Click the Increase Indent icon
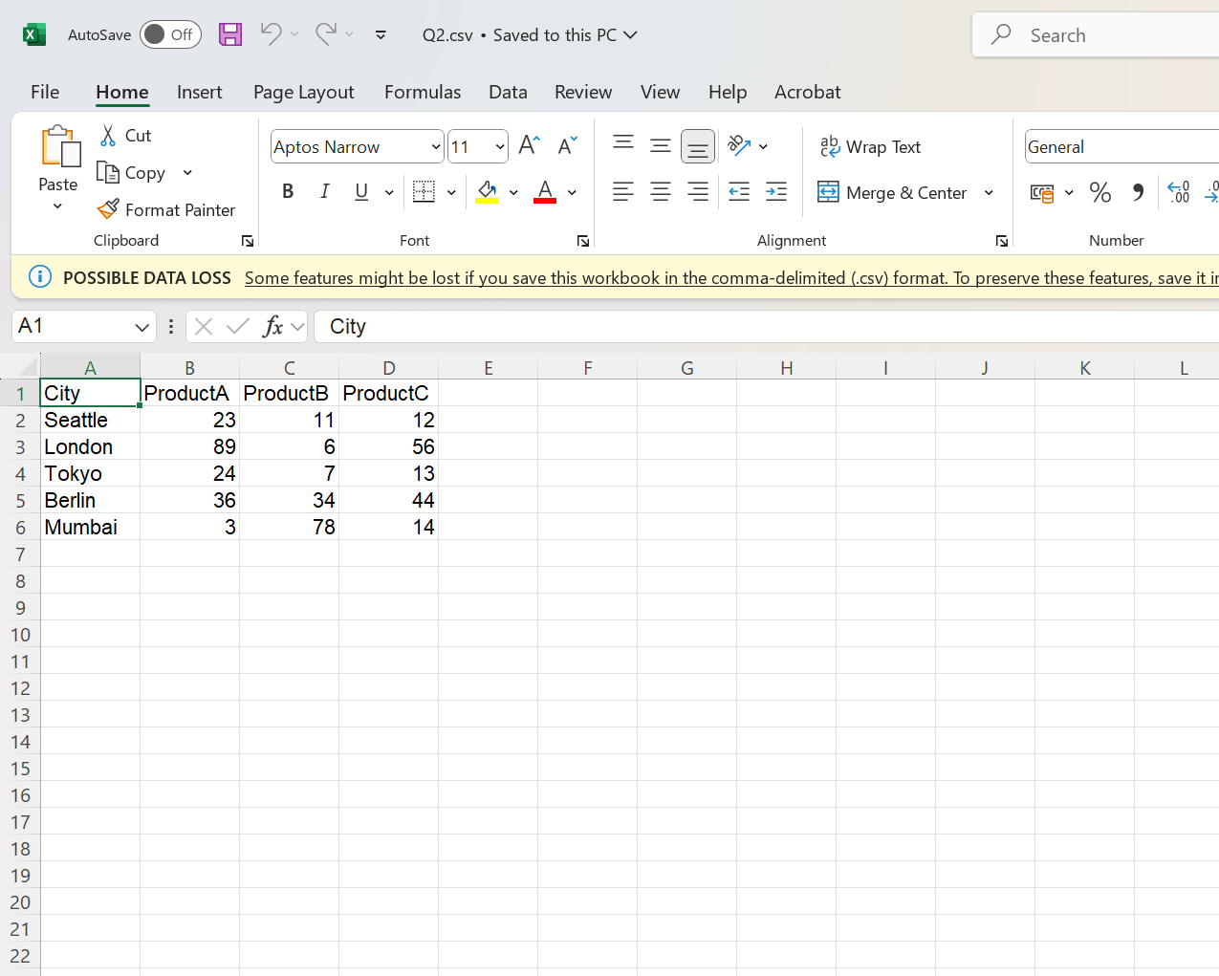The image size is (1219, 976). [x=776, y=192]
